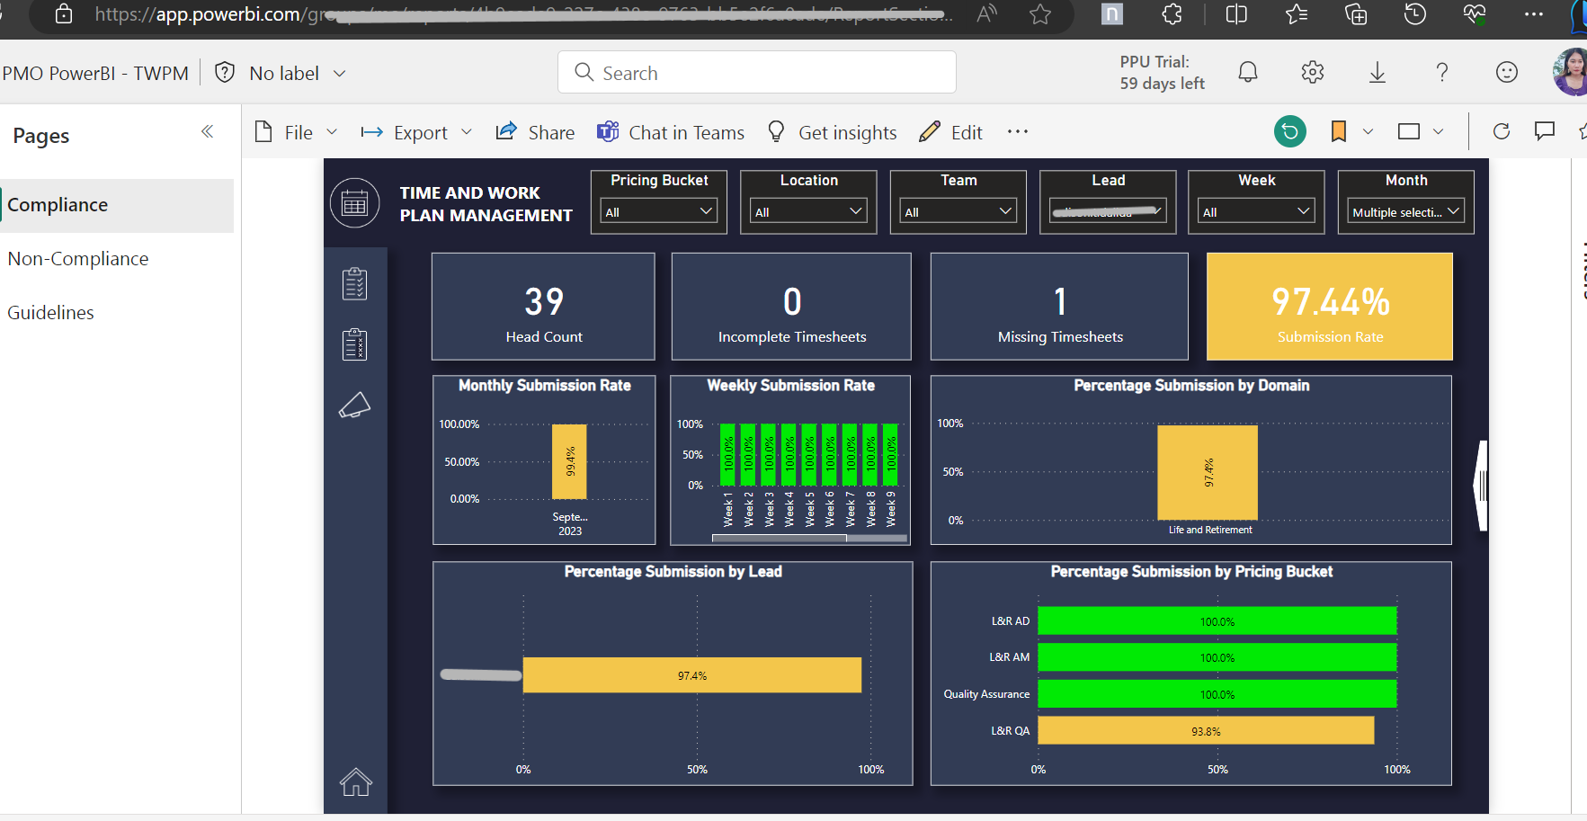The width and height of the screenshot is (1587, 821).
Task: Open the Export menu
Action: (x=416, y=132)
